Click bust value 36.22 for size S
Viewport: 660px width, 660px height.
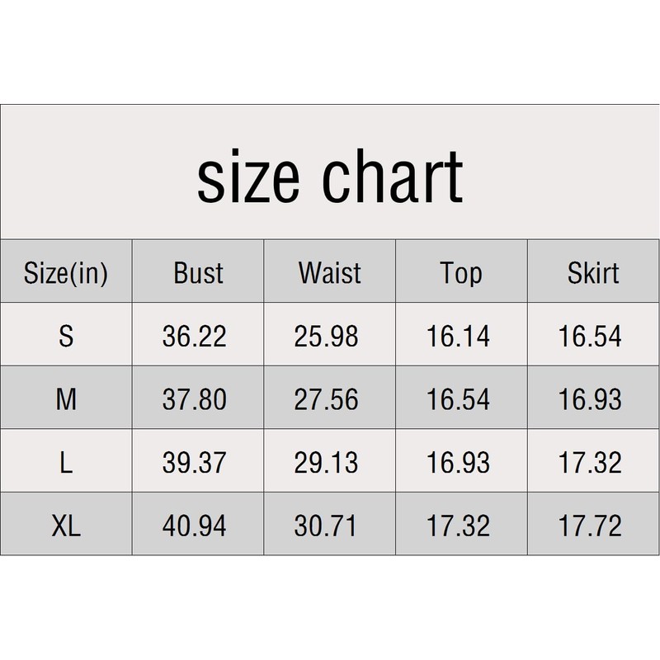195,337
